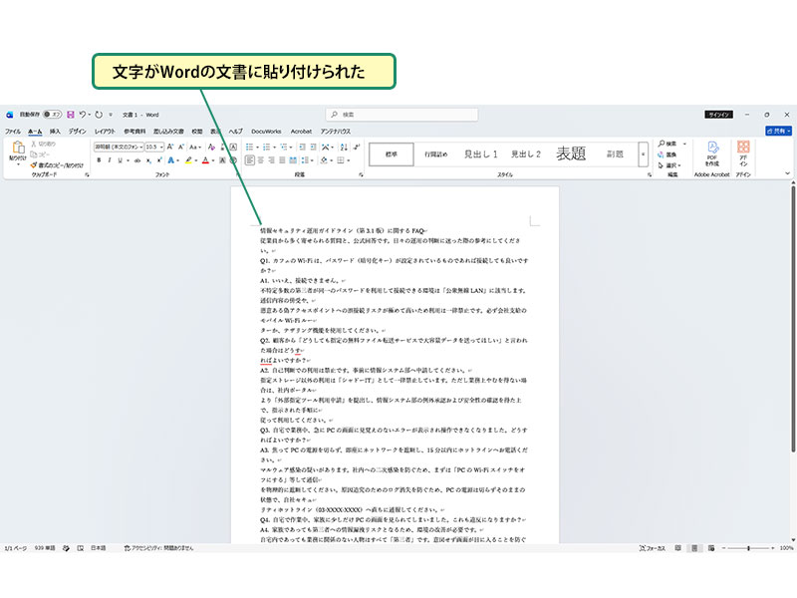Click the zoom slider in status bar
This screenshot has width=797, height=598.
pyautogui.click(x=749, y=548)
